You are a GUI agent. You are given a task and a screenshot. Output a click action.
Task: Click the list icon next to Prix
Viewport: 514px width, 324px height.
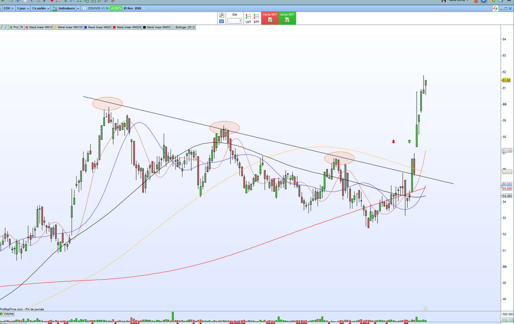pyautogui.click(x=22, y=27)
